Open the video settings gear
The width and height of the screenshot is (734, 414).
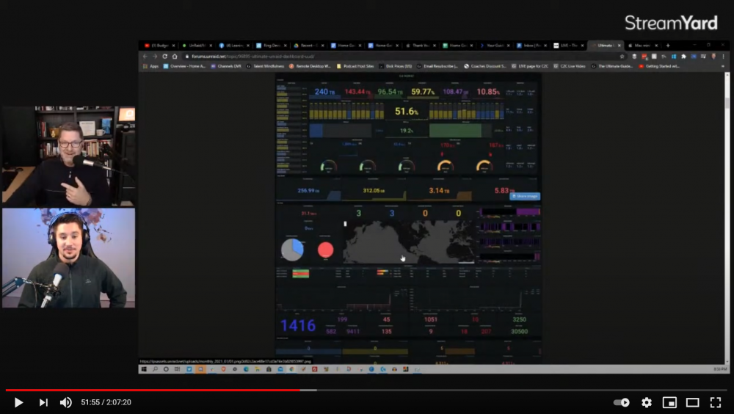point(647,402)
